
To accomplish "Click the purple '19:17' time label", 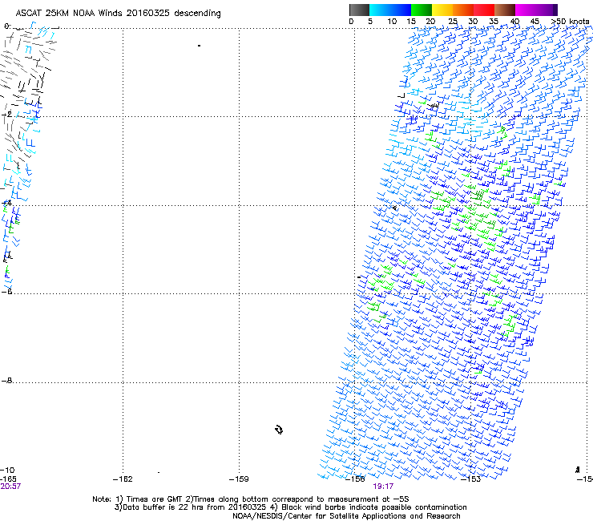I will coord(383,487).
